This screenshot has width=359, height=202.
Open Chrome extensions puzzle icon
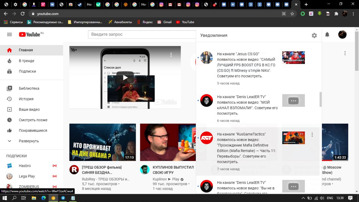[x=336, y=13]
